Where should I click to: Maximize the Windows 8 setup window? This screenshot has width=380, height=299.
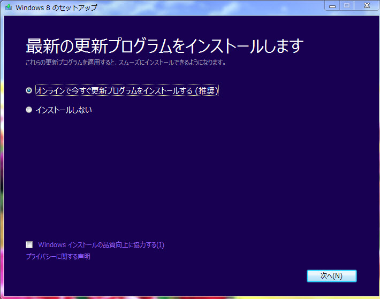[x=347, y=6]
